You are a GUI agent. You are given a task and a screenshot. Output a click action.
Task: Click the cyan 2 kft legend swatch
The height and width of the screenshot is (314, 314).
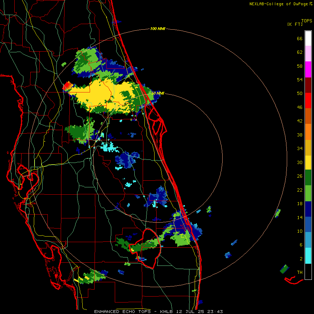tap(308, 256)
